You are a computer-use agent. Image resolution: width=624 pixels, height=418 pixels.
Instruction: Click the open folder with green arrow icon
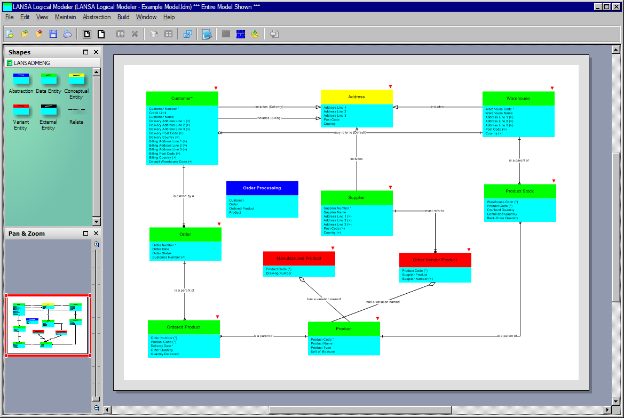point(24,34)
